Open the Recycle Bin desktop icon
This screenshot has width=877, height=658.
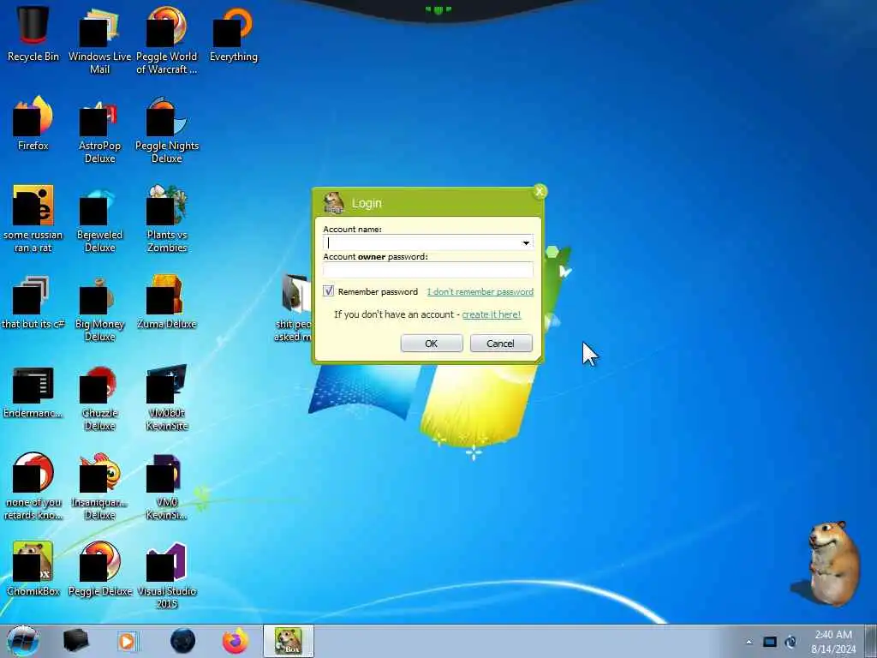pyautogui.click(x=33, y=33)
